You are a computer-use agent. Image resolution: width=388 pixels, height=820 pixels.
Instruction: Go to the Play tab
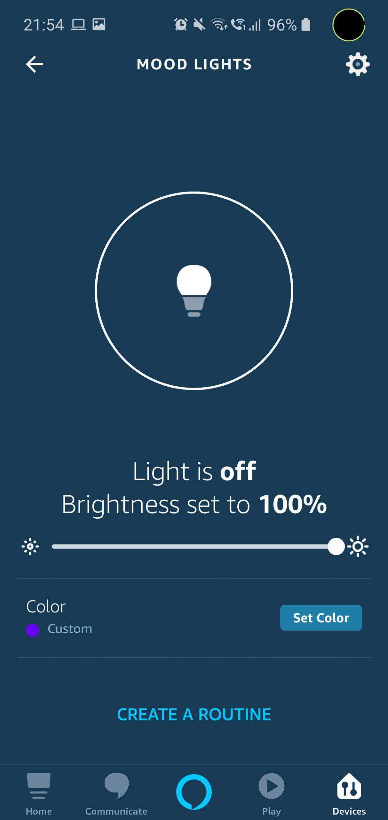click(x=271, y=793)
